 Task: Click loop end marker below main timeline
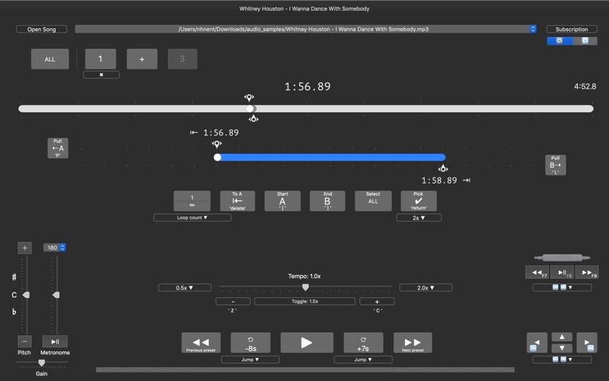[x=253, y=119]
